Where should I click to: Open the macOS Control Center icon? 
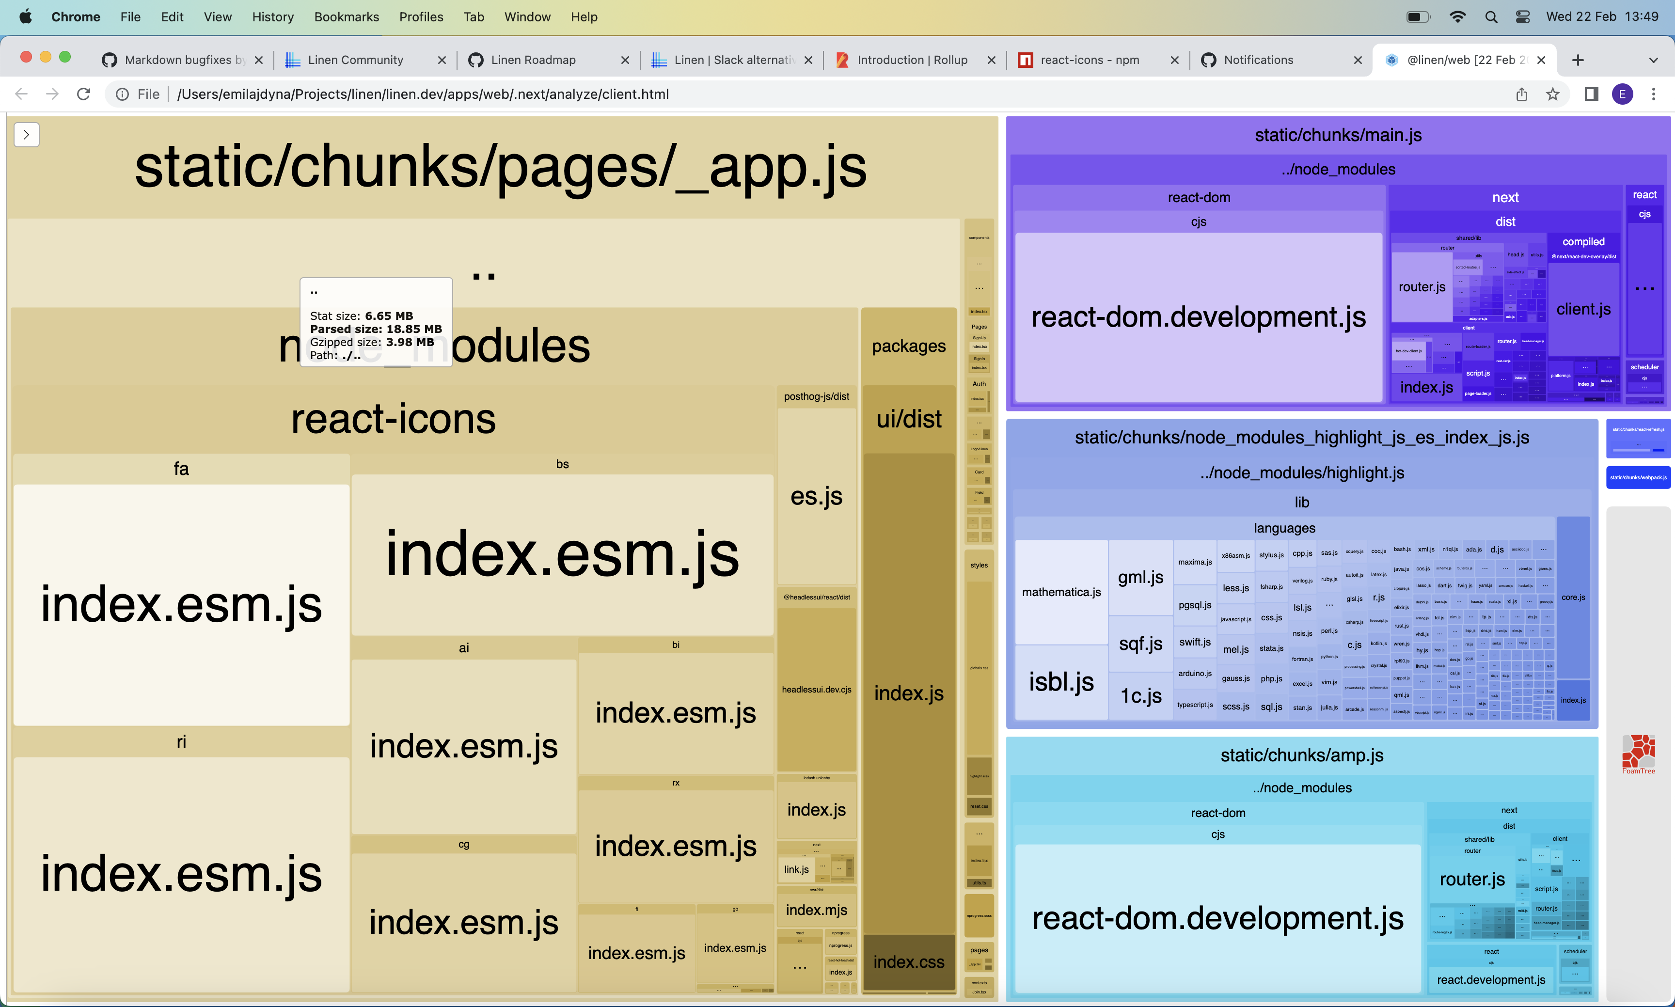1523,17
